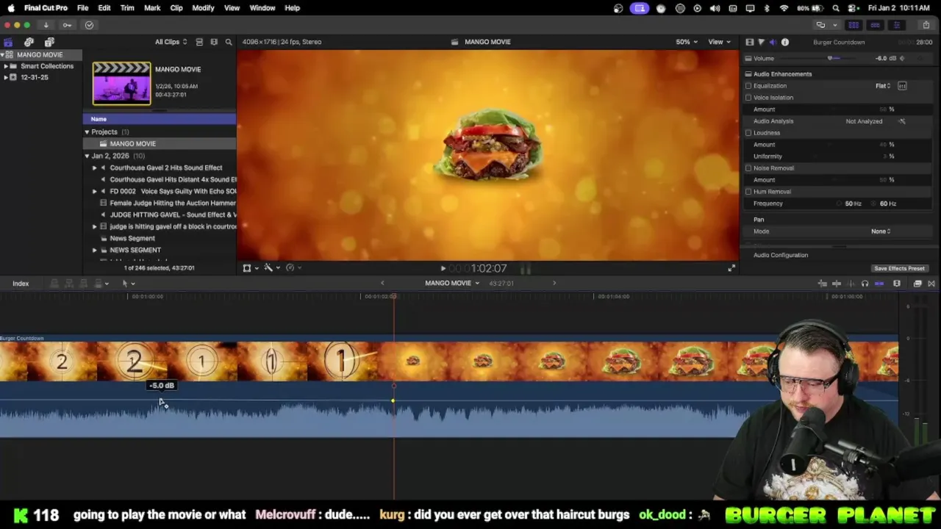This screenshot has height=529, width=941.
Task: Toggle timeline snapping icon
Action: click(x=879, y=284)
